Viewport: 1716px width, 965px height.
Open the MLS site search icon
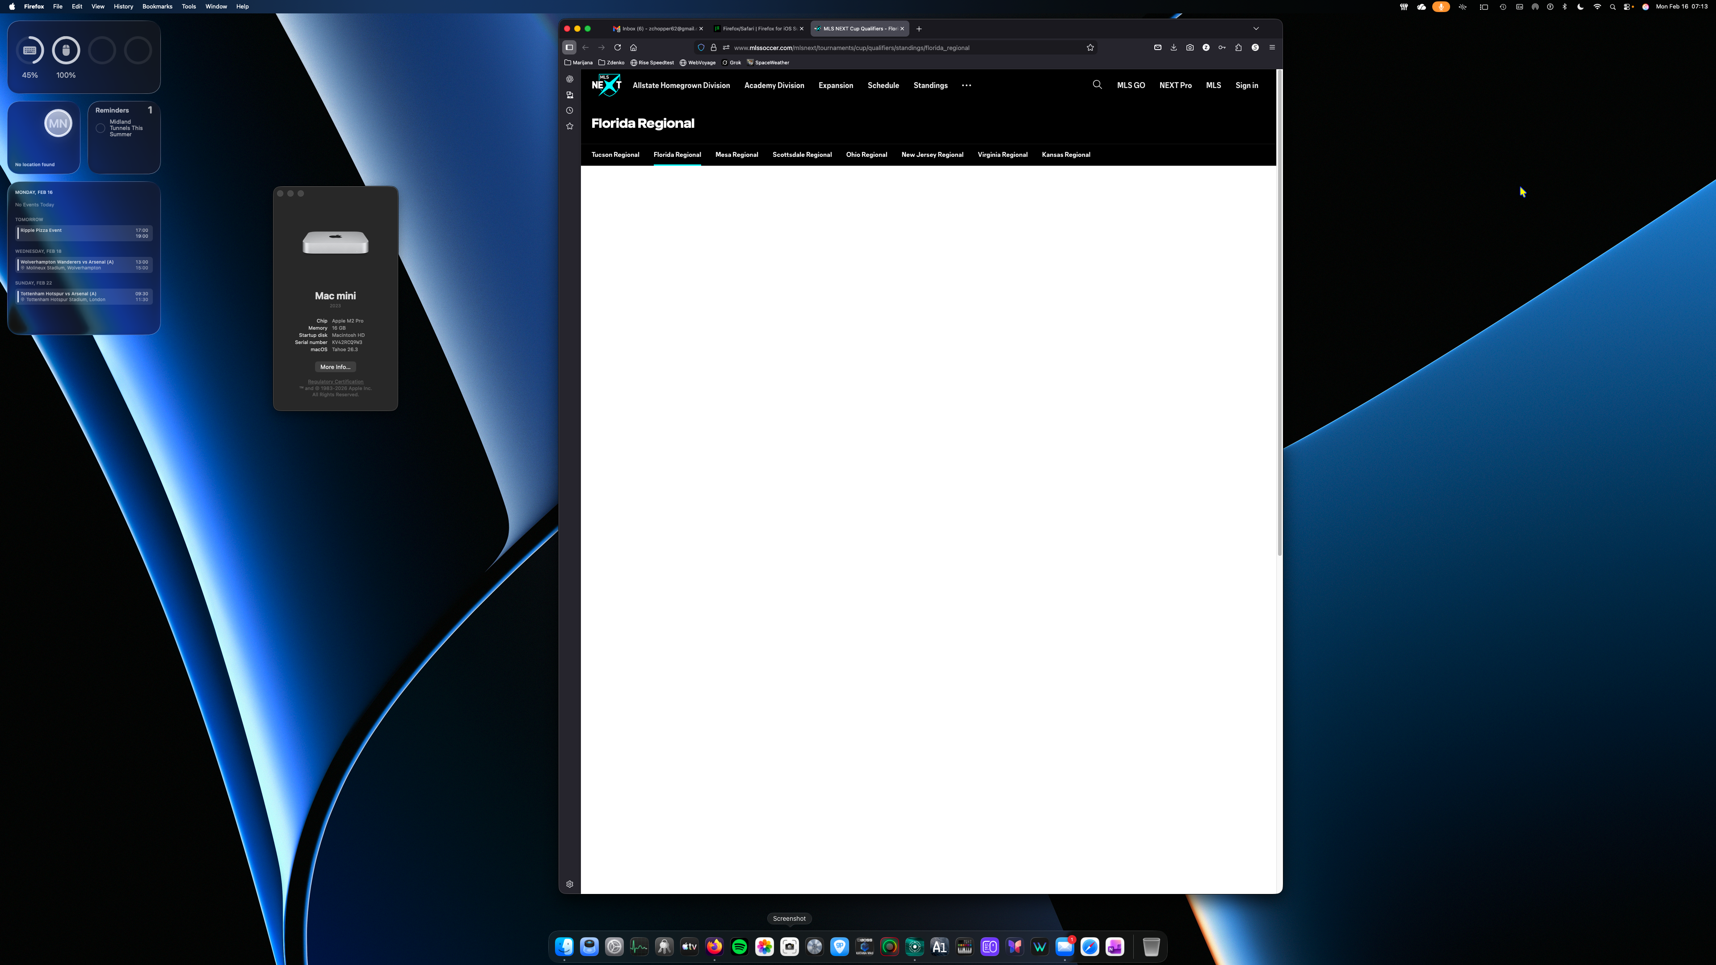(1097, 84)
